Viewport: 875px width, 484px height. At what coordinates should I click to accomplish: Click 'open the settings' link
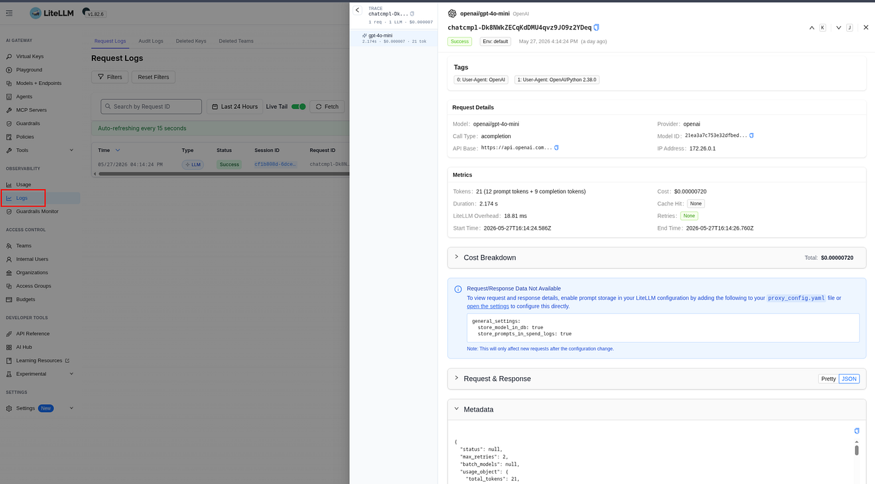pos(487,306)
